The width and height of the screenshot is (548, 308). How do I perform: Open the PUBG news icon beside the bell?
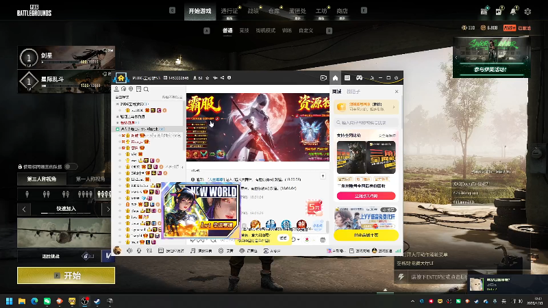click(499, 12)
